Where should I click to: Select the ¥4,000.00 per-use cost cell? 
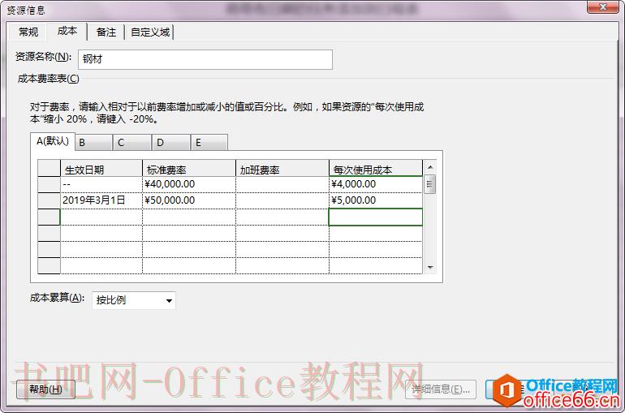[376, 184]
